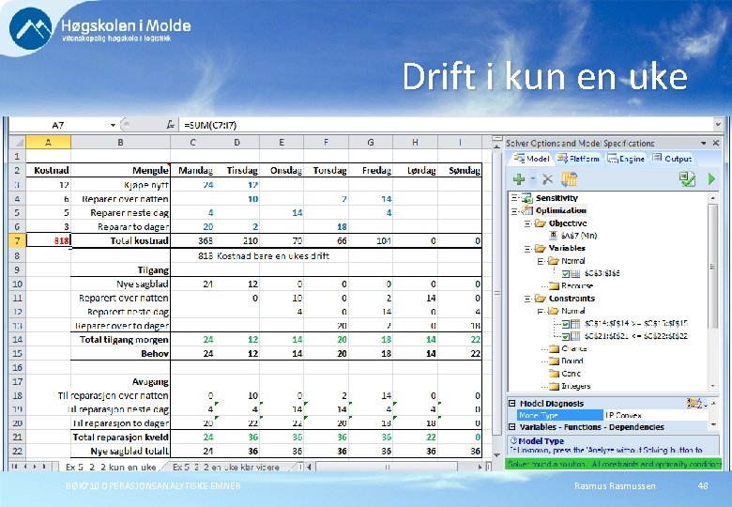Click the Model Type property row
732x507 pixels.
coord(612,415)
